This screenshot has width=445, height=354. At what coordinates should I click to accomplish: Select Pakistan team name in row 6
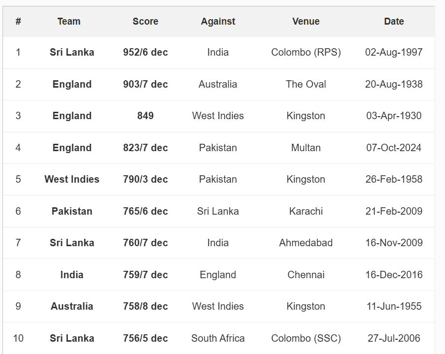(x=72, y=211)
